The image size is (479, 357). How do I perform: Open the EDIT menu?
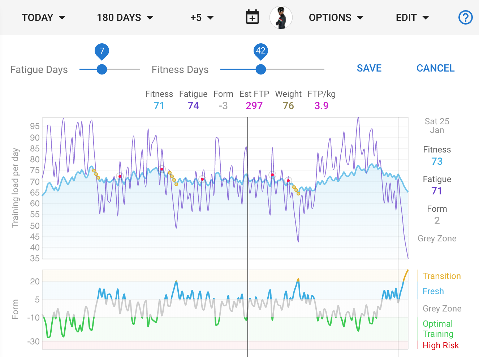pyautogui.click(x=412, y=17)
